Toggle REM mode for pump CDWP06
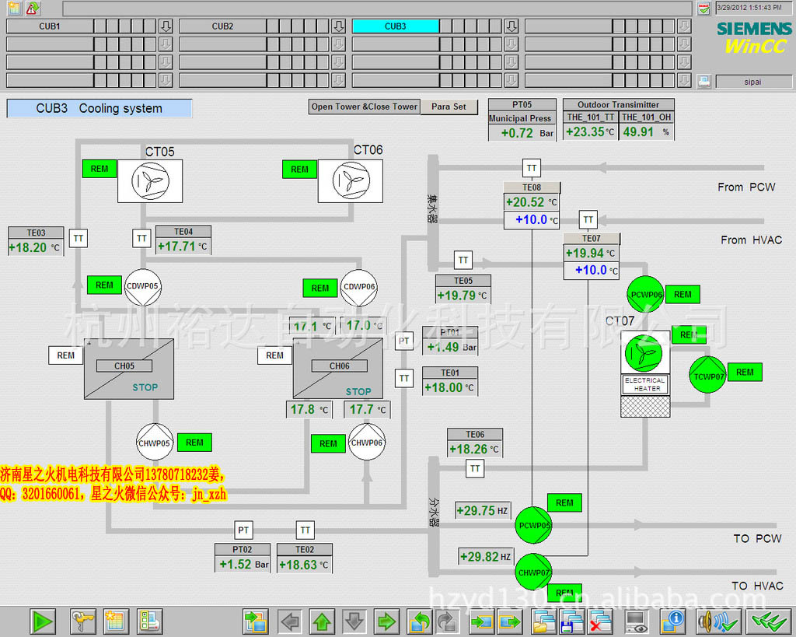Viewport: 796px width, 637px height. pyautogui.click(x=320, y=288)
